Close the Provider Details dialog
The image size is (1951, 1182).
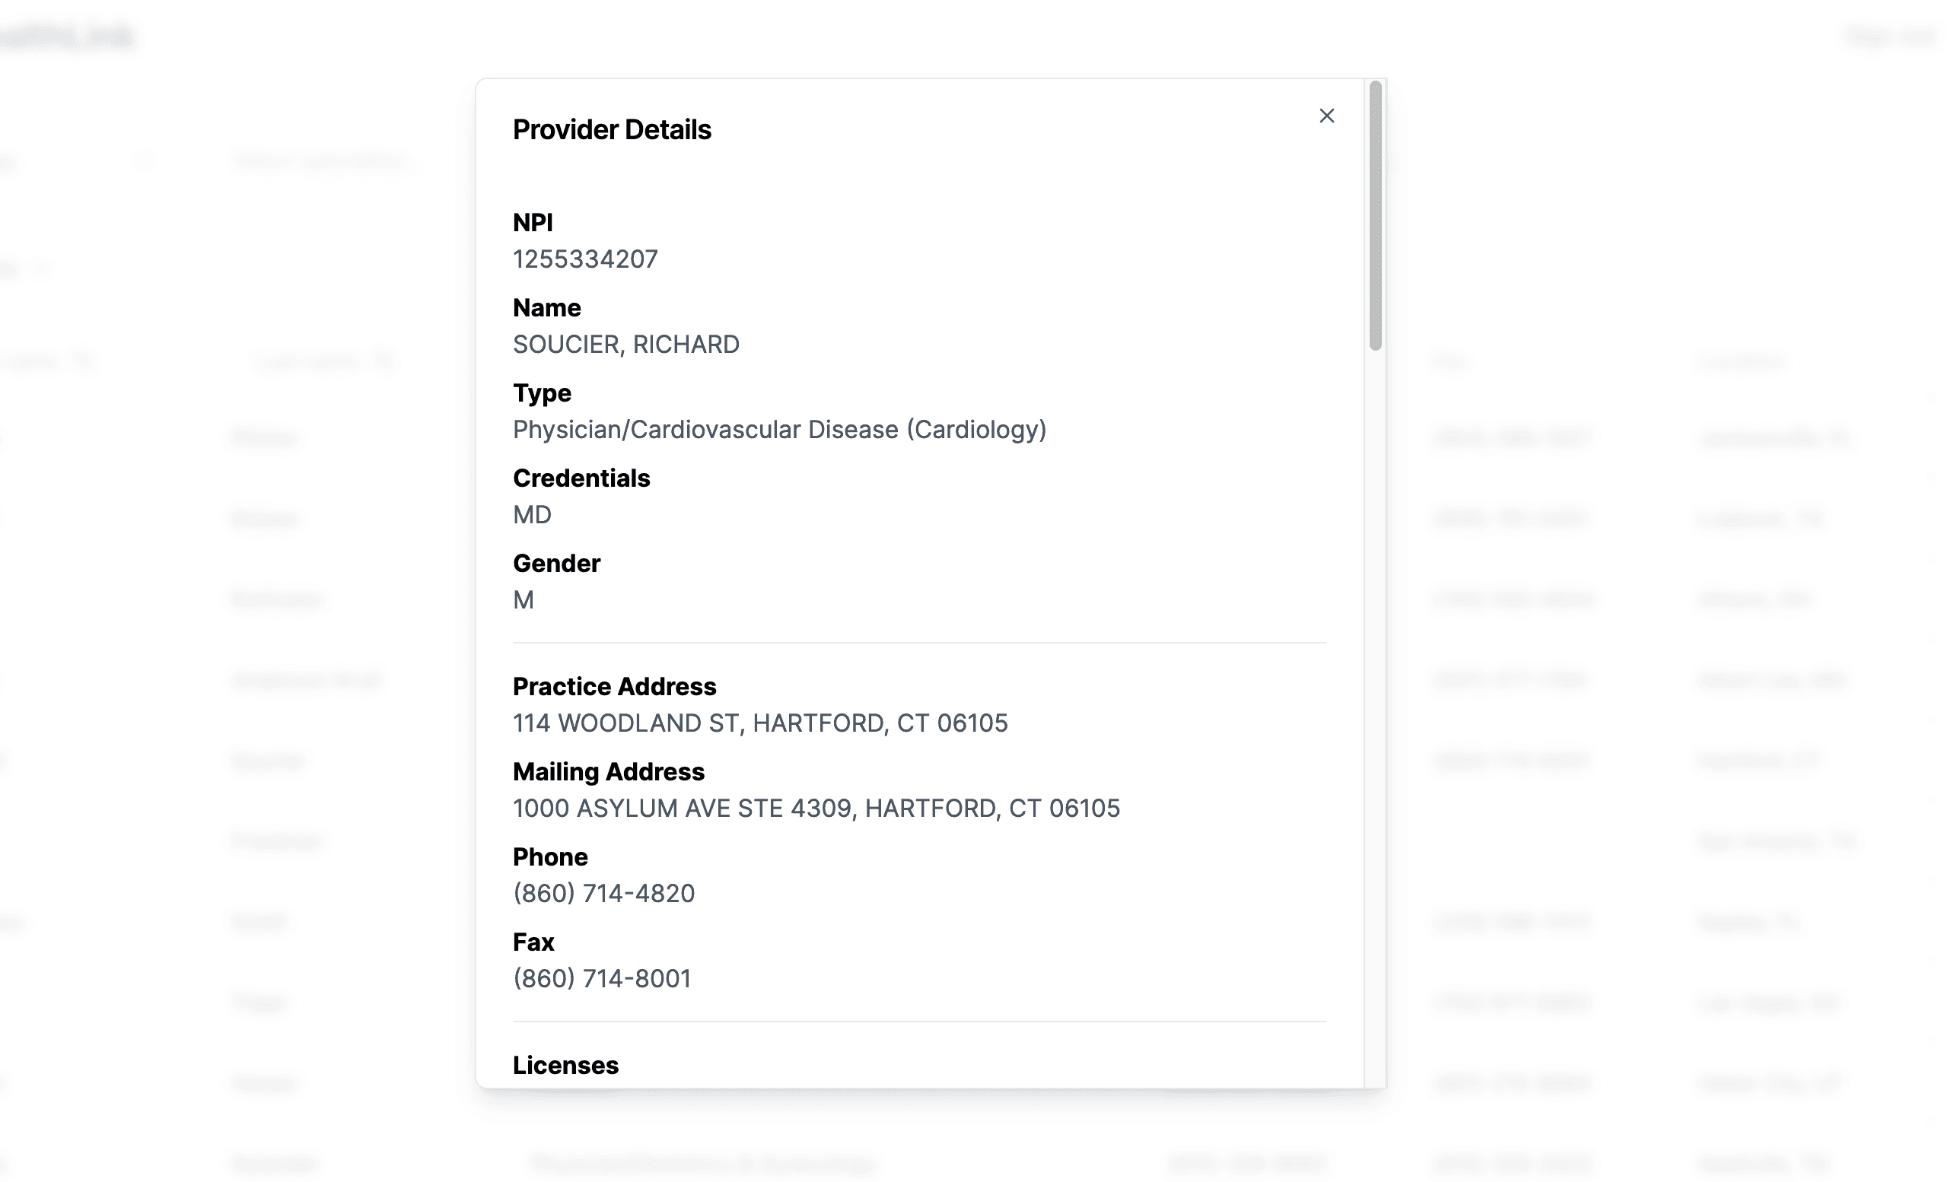(x=1326, y=116)
